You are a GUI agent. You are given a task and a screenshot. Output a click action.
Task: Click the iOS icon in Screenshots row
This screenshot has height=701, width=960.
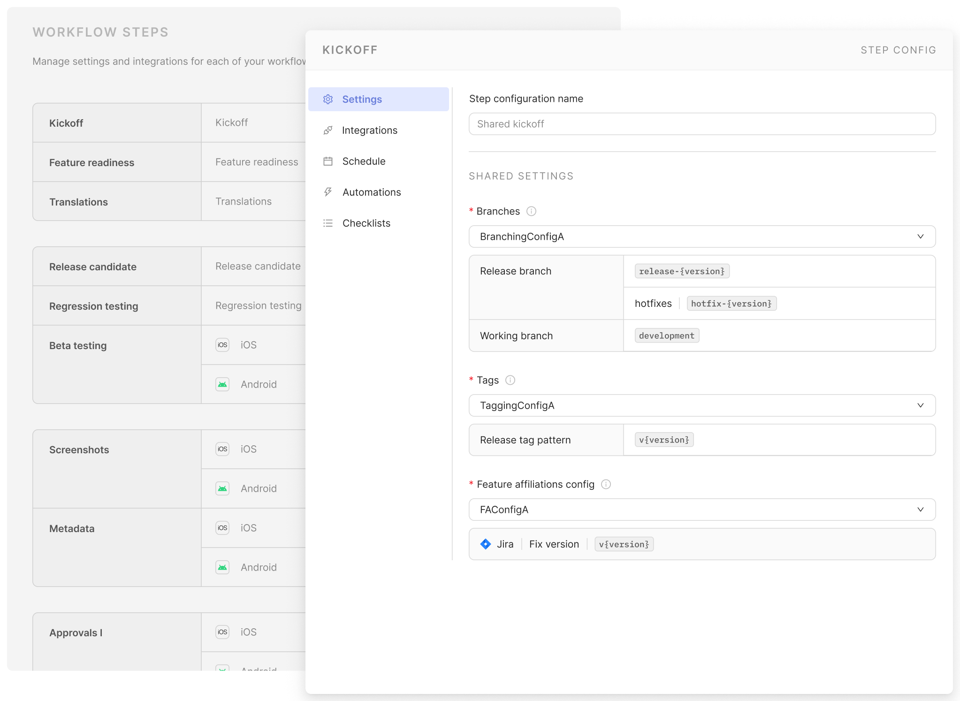click(222, 449)
